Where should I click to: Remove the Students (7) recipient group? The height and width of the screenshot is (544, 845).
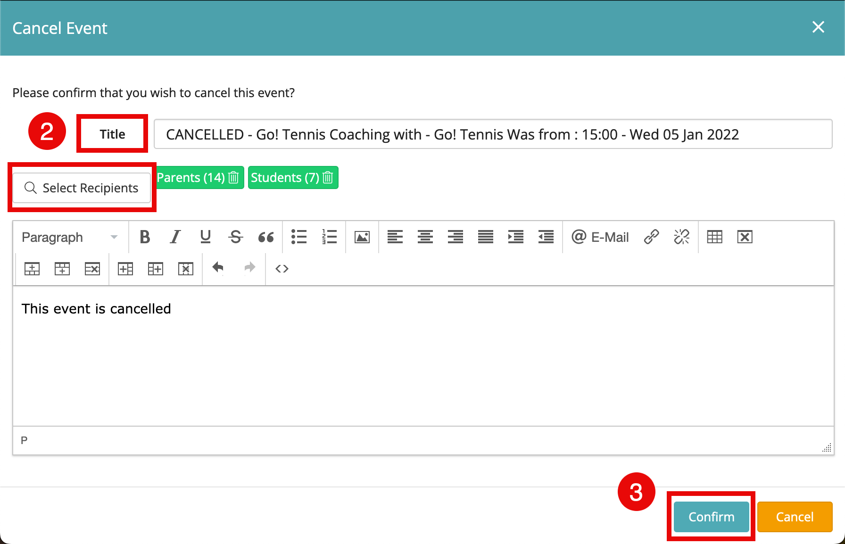tap(328, 178)
